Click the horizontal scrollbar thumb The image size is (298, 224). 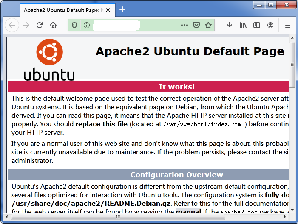point(118,217)
